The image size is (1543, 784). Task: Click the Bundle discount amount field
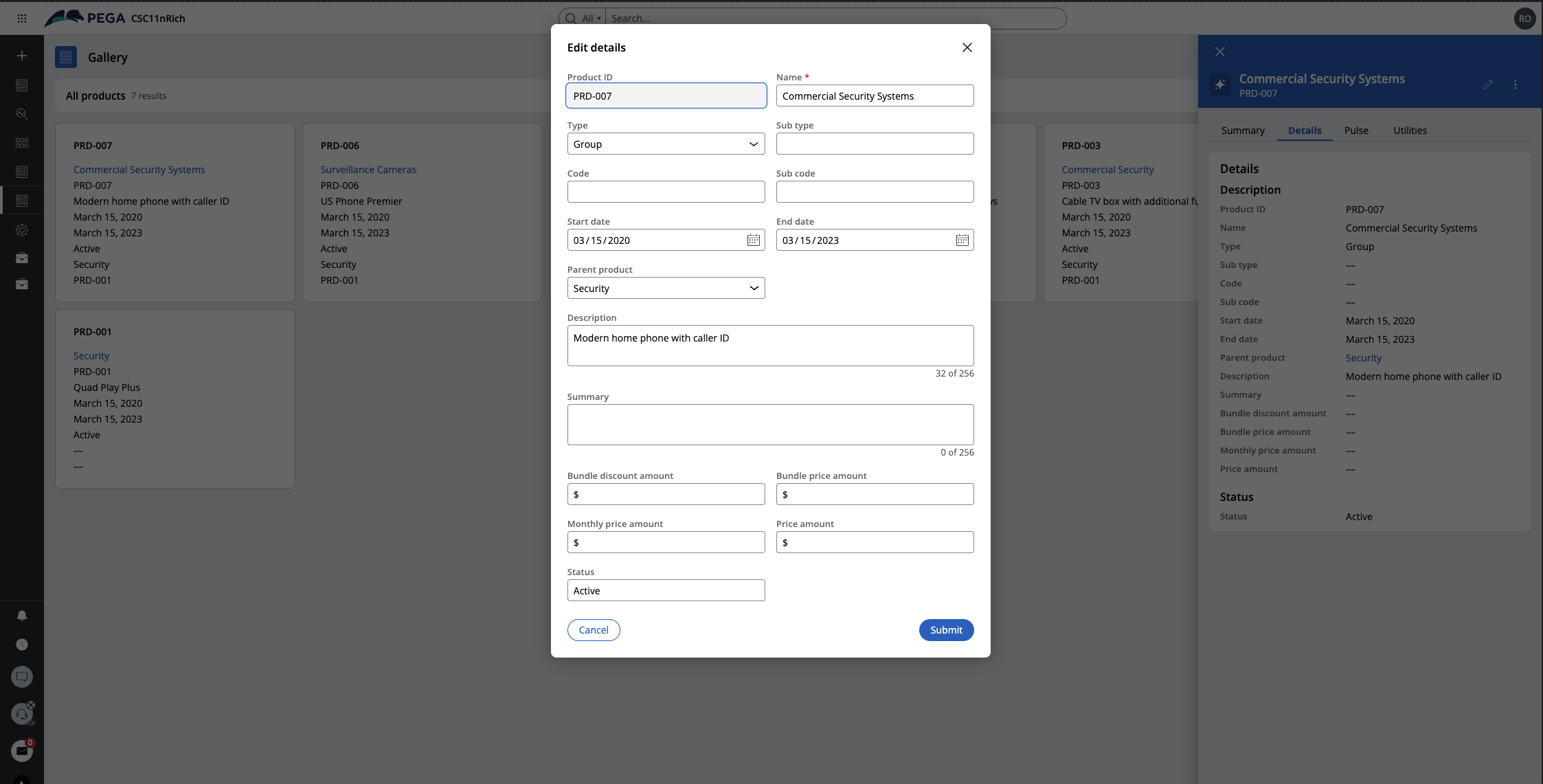pyautogui.click(x=666, y=494)
